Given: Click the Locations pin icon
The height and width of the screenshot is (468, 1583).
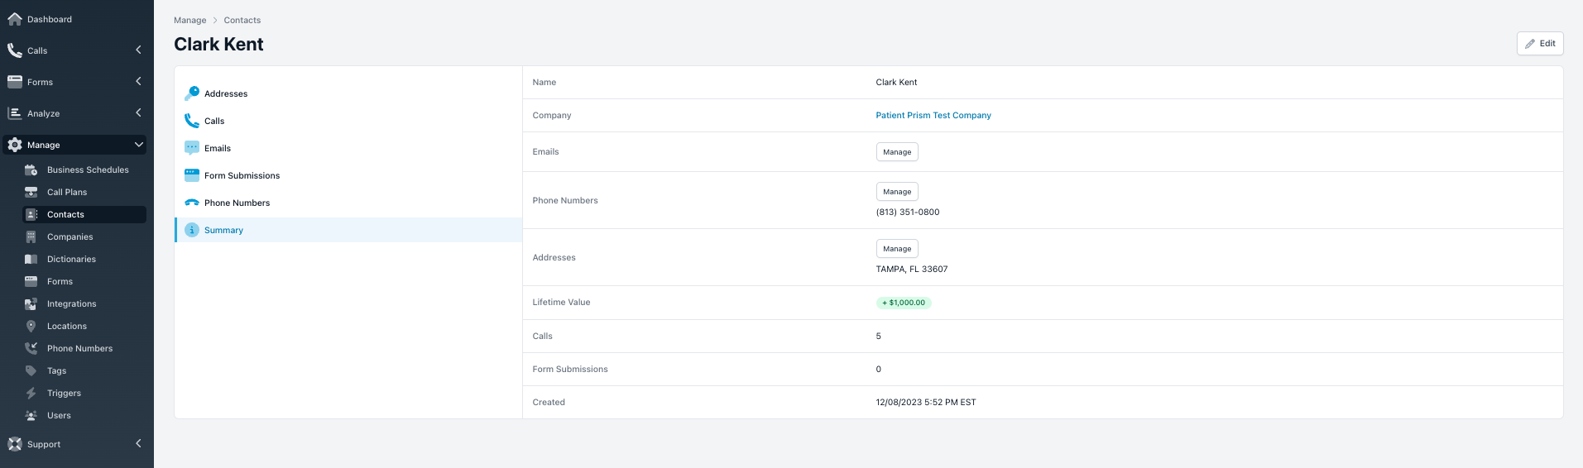Looking at the screenshot, I should (31, 326).
